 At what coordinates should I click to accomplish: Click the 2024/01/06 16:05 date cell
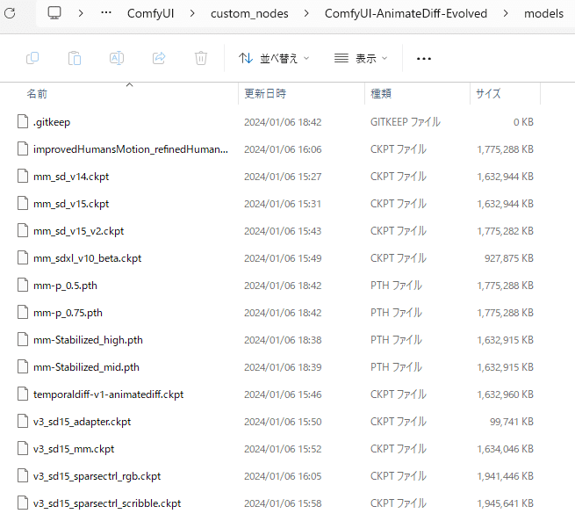283,476
